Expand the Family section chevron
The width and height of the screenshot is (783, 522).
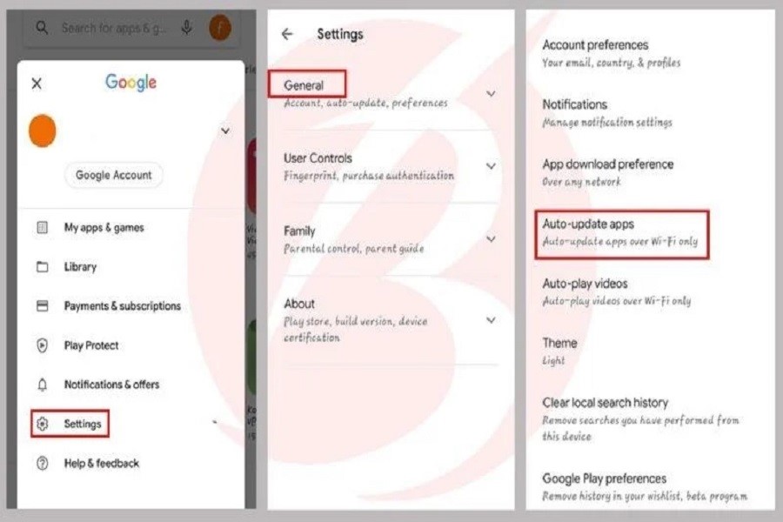(x=491, y=239)
